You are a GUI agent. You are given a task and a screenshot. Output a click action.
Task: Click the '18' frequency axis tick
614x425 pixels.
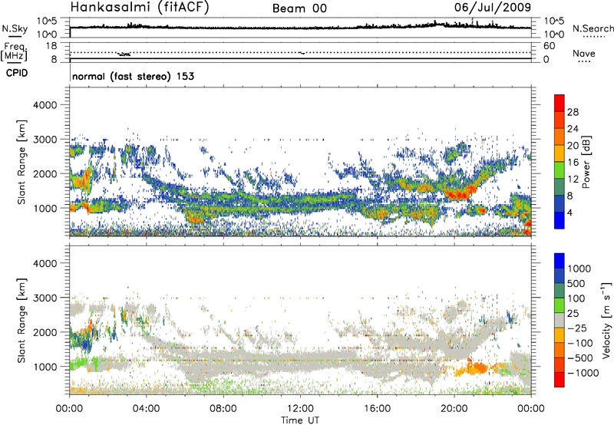tap(51, 46)
